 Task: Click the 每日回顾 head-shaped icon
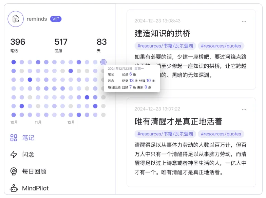[14, 171]
